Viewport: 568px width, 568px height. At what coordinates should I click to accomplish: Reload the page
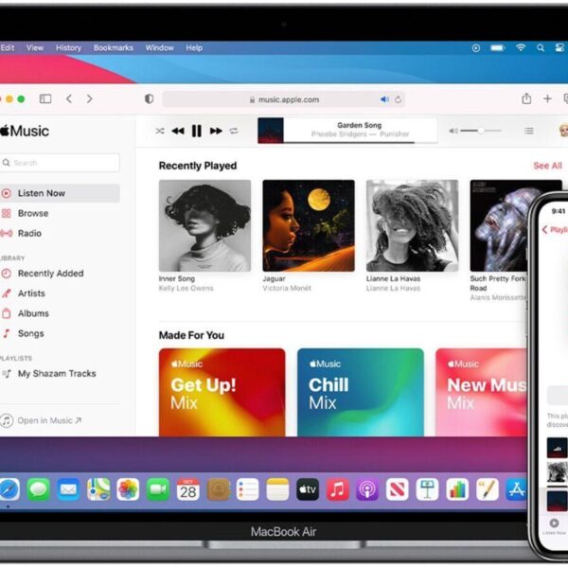click(399, 99)
